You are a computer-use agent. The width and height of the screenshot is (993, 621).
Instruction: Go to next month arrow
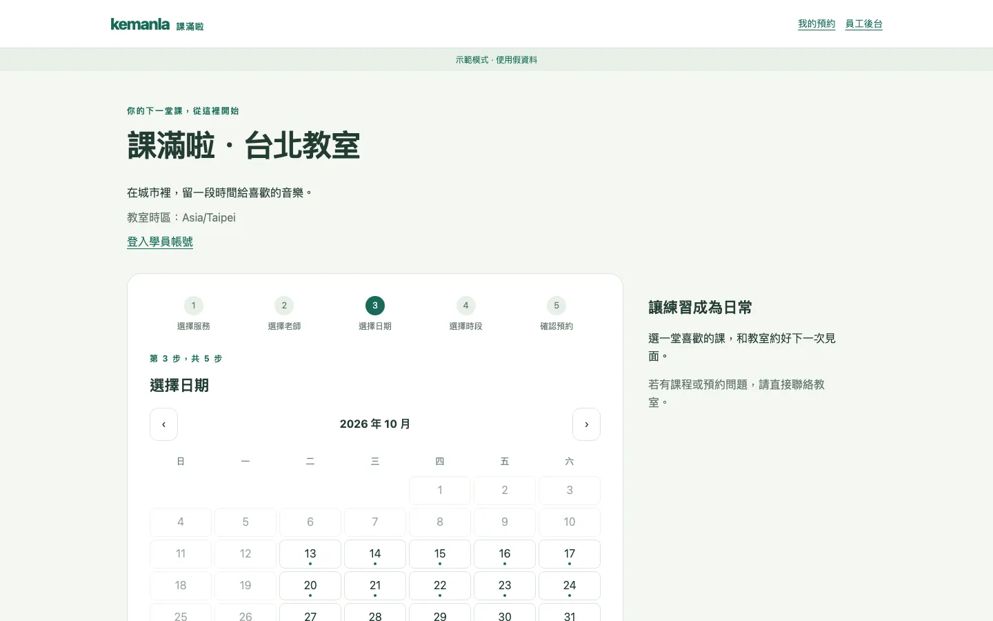click(586, 424)
